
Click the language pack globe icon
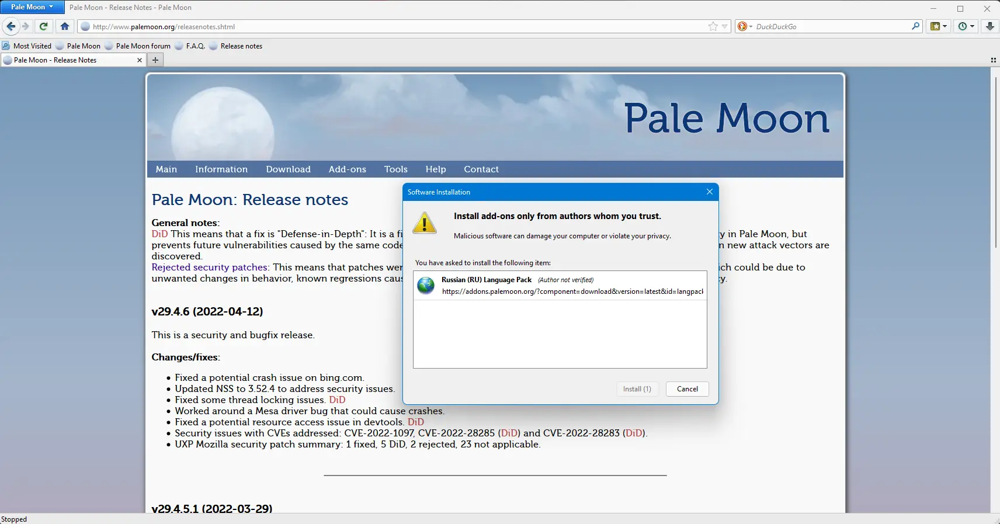coord(426,286)
